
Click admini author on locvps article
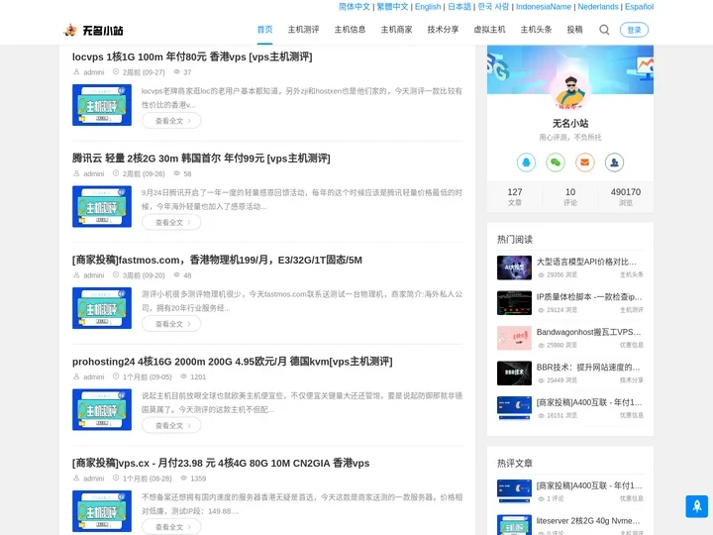(x=94, y=72)
